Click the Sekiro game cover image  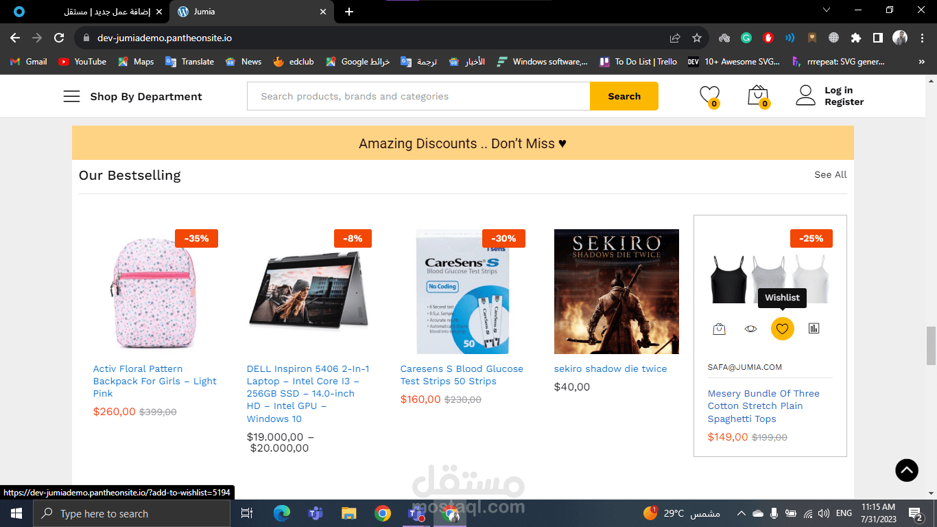[x=617, y=292]
